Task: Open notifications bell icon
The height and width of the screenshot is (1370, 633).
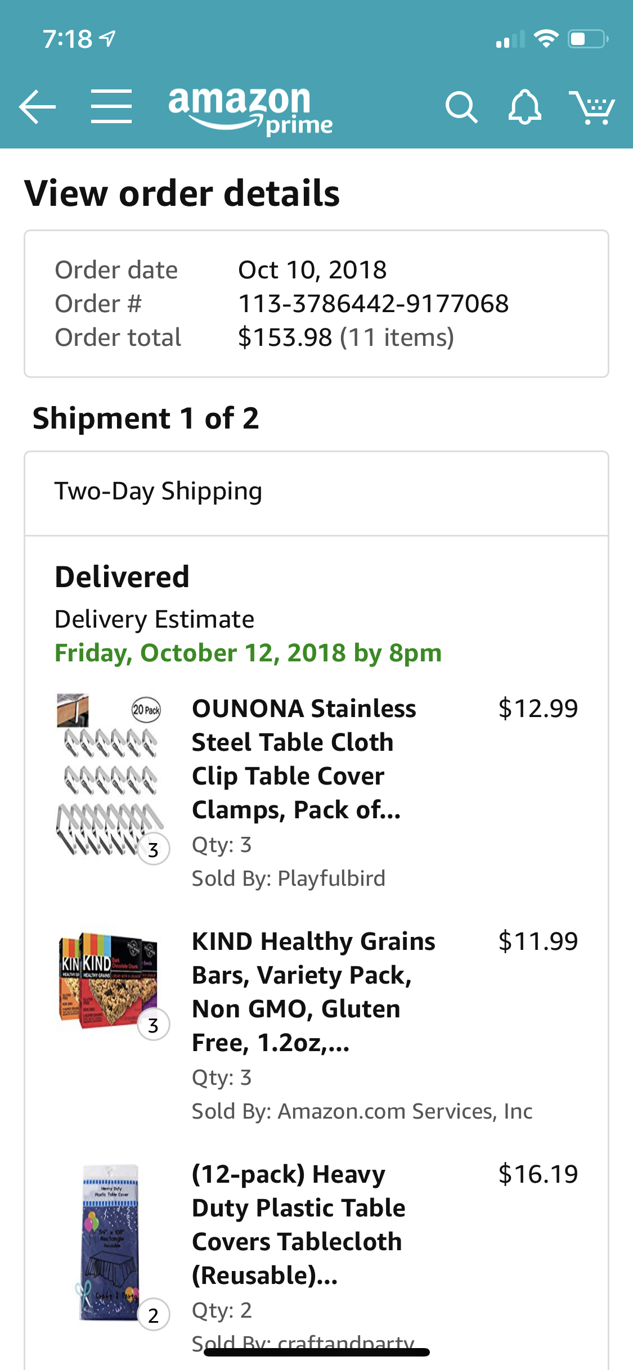Action: point(524,107)
